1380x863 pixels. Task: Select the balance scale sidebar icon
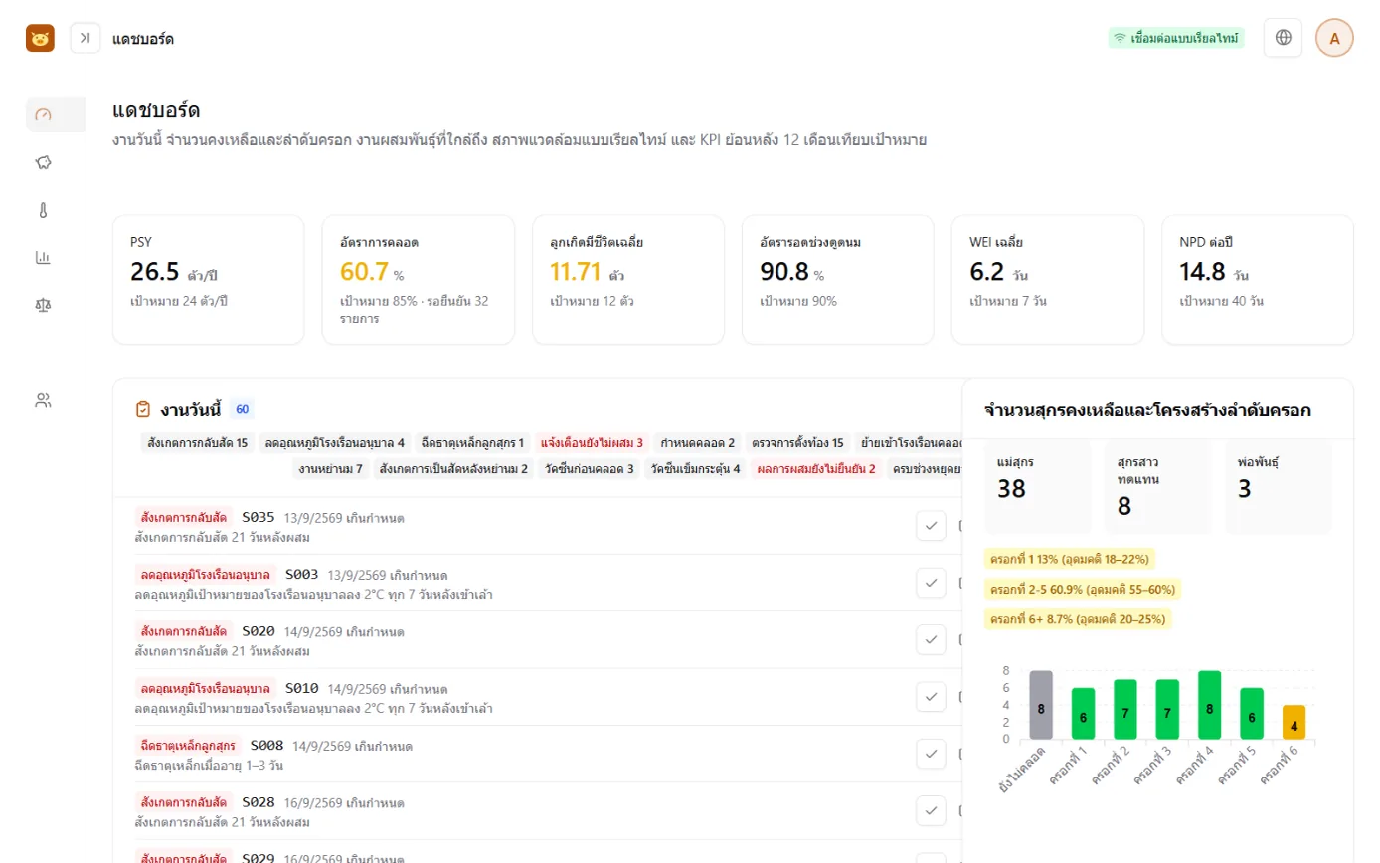pyautogui.click(x=43, y=305)
